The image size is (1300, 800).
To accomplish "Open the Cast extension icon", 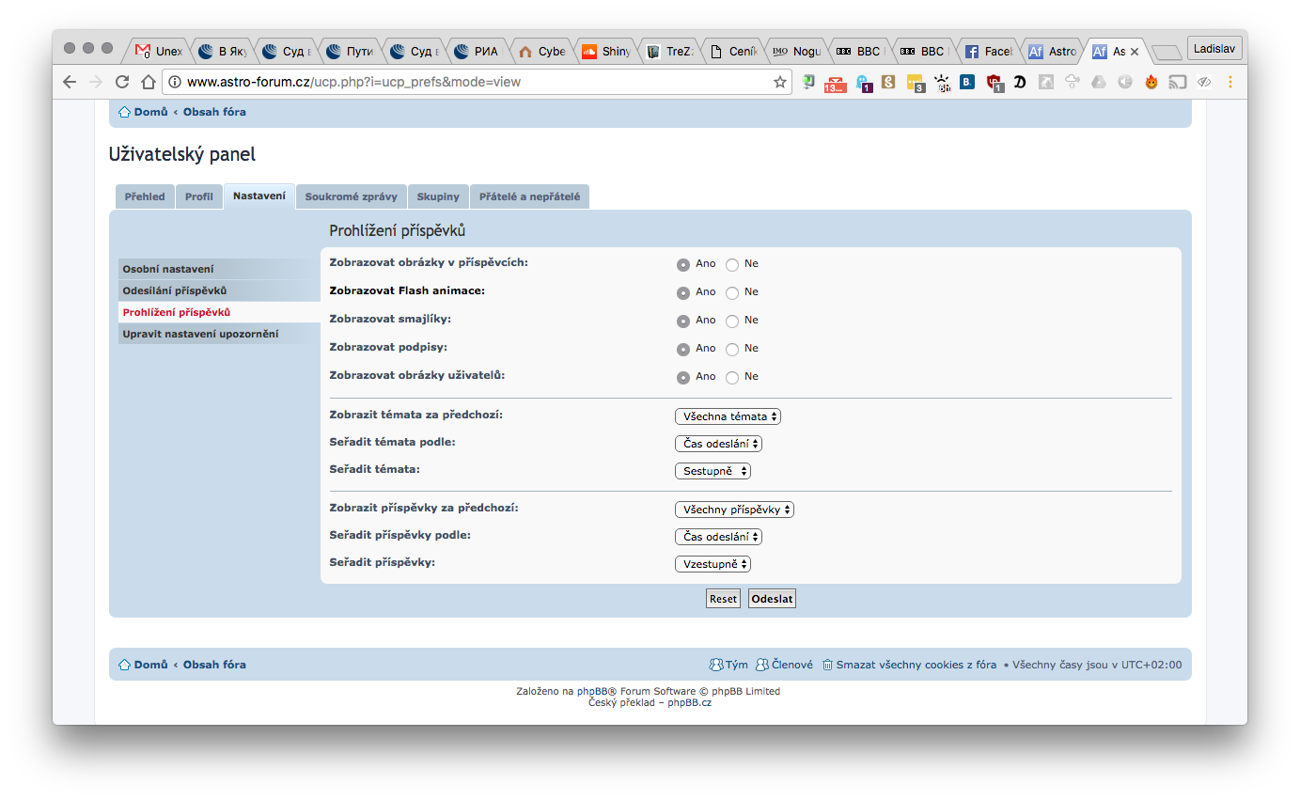I will [1177, 82].
